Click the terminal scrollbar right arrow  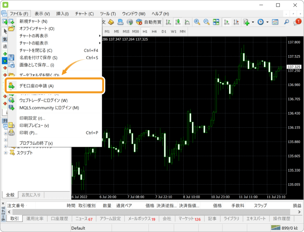(299, 212)
